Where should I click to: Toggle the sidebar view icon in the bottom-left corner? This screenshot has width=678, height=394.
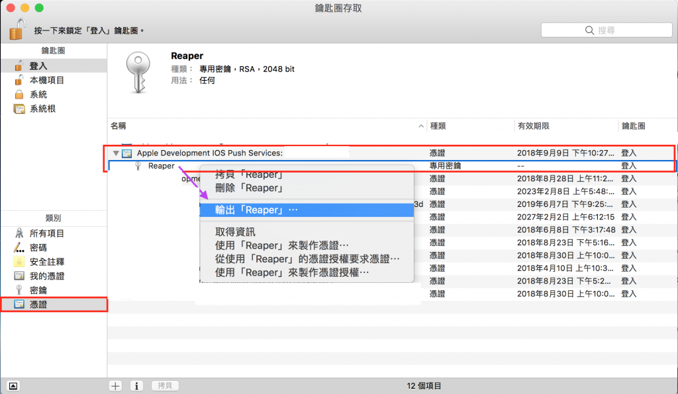pos(13,386)
